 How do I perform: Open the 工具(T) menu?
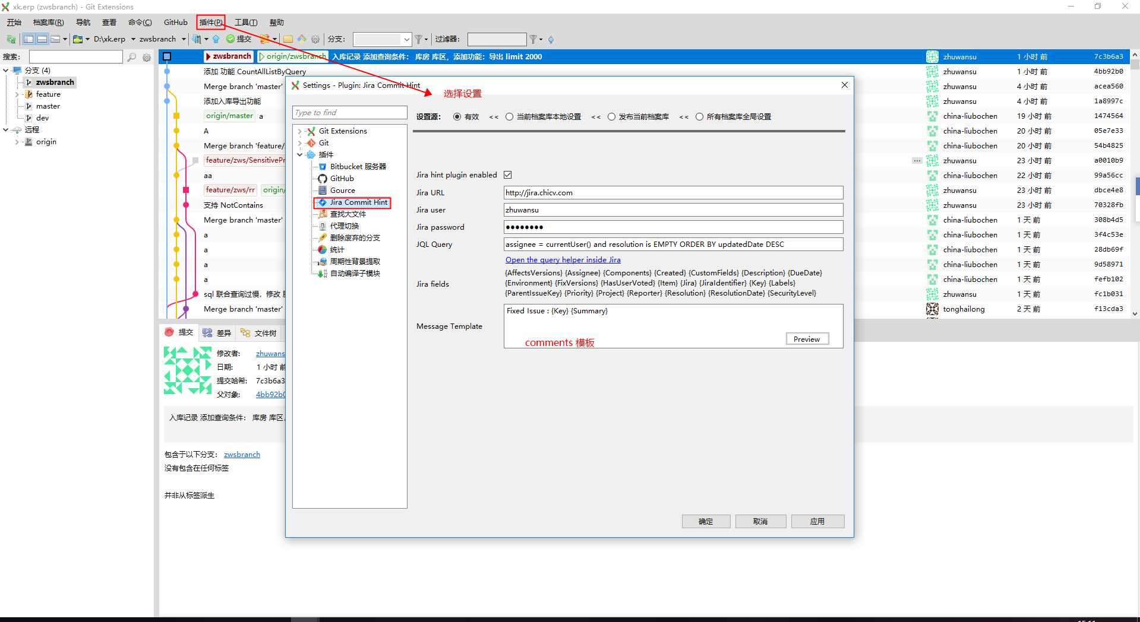tap(246, 23)
